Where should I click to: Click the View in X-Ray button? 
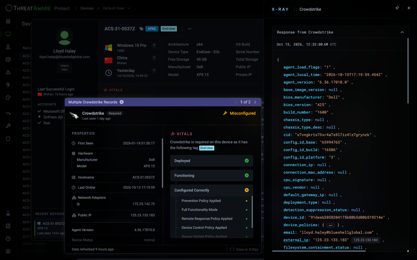(x=244, y=249)
